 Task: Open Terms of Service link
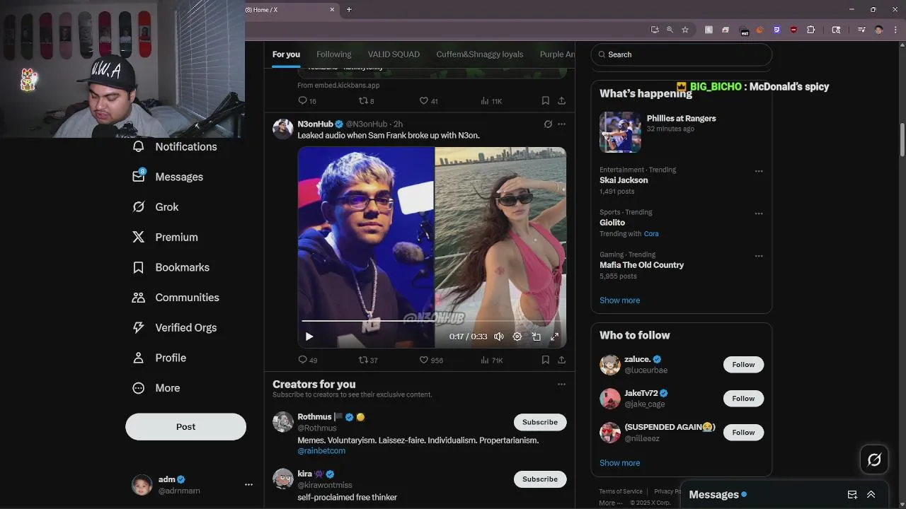pyautogui.click(x=621, y=491)
